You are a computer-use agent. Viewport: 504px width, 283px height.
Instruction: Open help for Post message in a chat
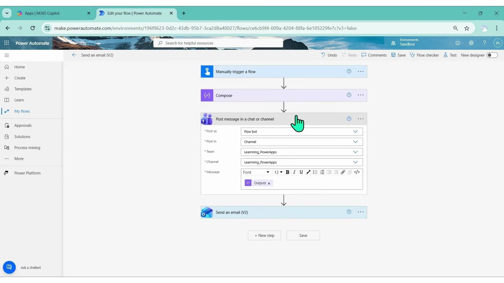coord(349,119)
